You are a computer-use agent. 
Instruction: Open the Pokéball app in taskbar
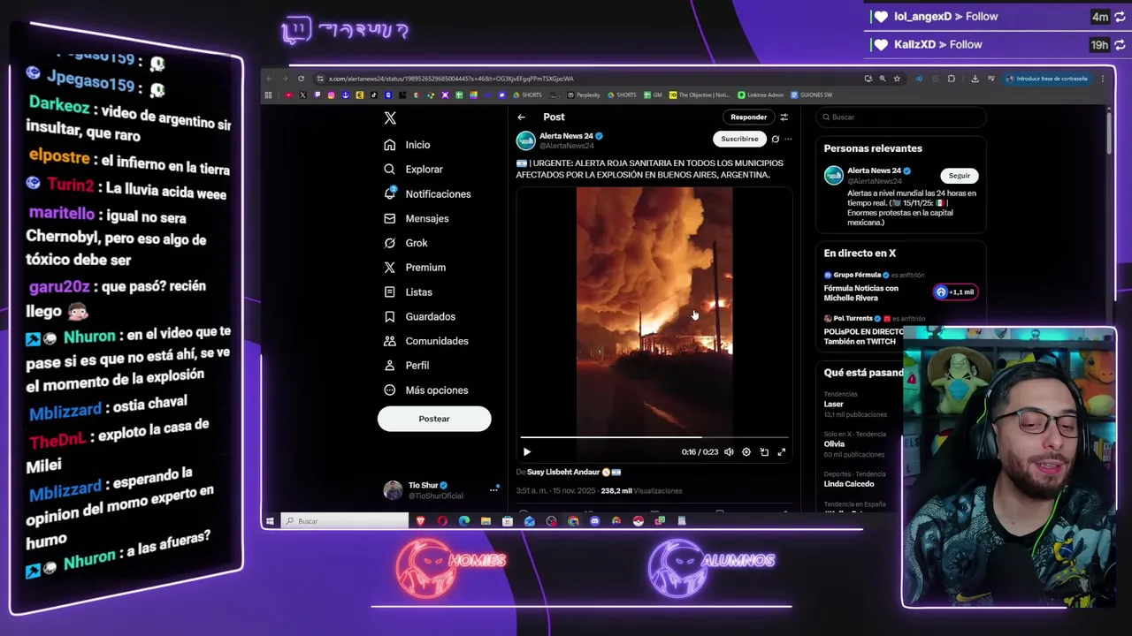point(638,521)
